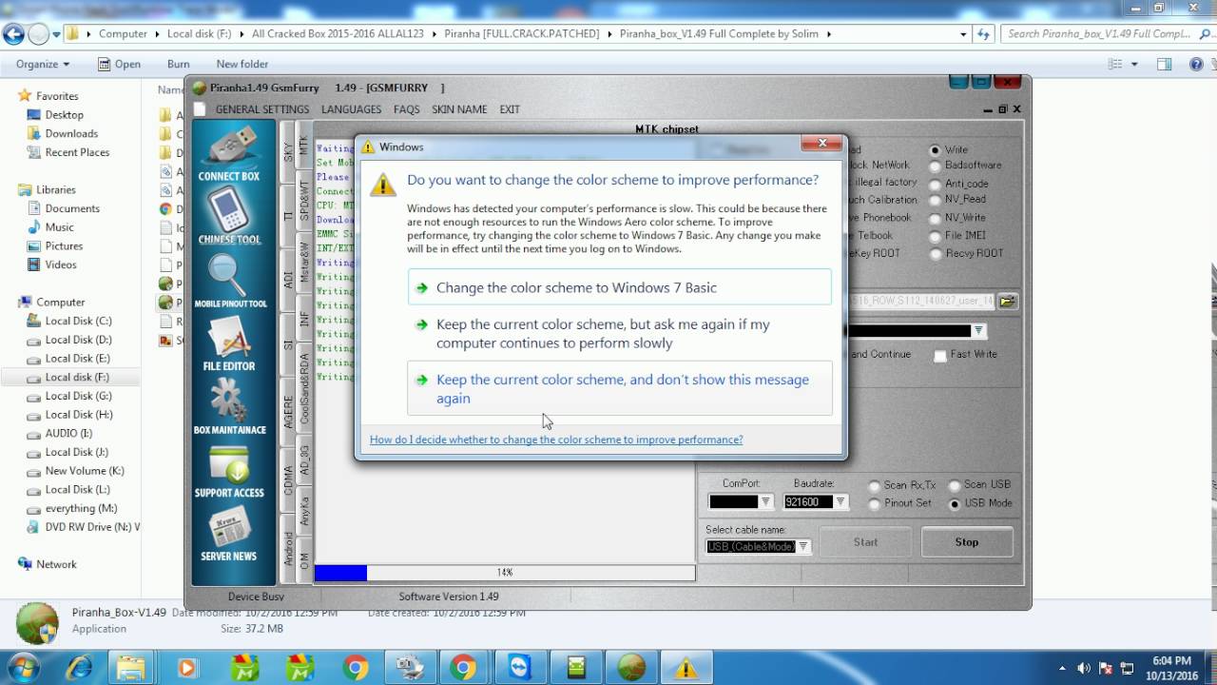1217x685 pixels.
Task: Open the File Editor icon
Action: pos(229,342)
